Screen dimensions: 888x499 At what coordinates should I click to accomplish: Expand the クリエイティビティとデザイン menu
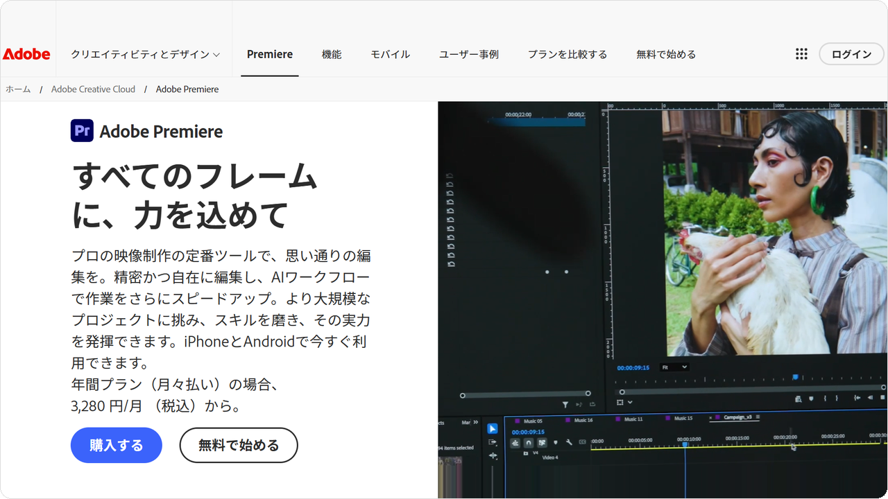[146, 54]
